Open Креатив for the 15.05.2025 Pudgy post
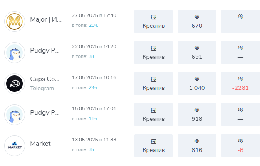This screenshot has width=260, height=166. coord(154,115)
